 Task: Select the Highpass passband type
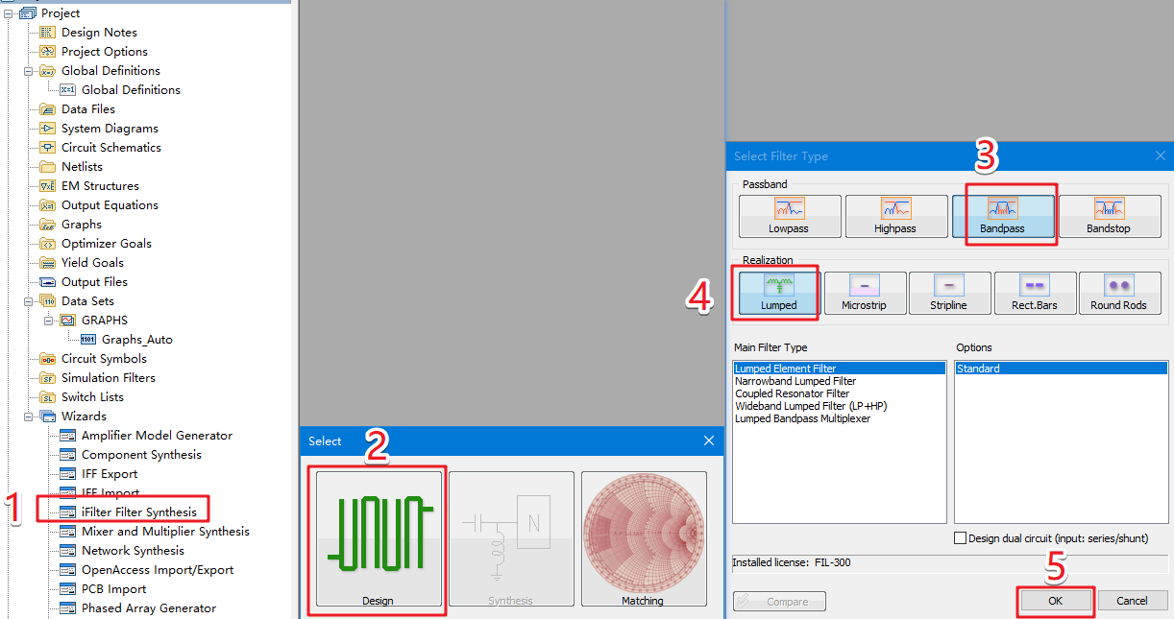click(x=895, y=216)
